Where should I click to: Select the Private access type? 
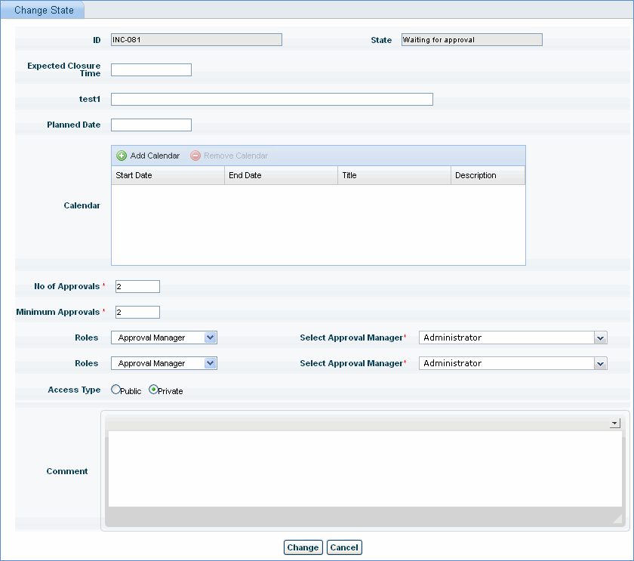[154, 390]
